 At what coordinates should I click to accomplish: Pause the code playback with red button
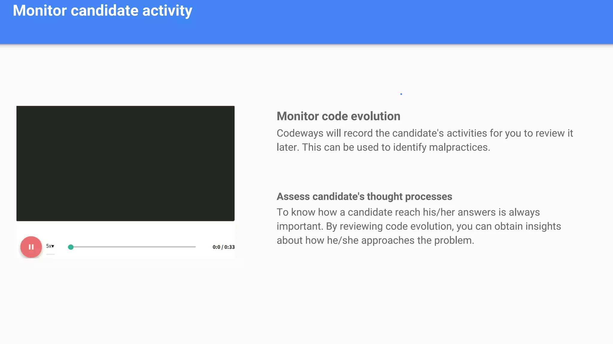31,247
